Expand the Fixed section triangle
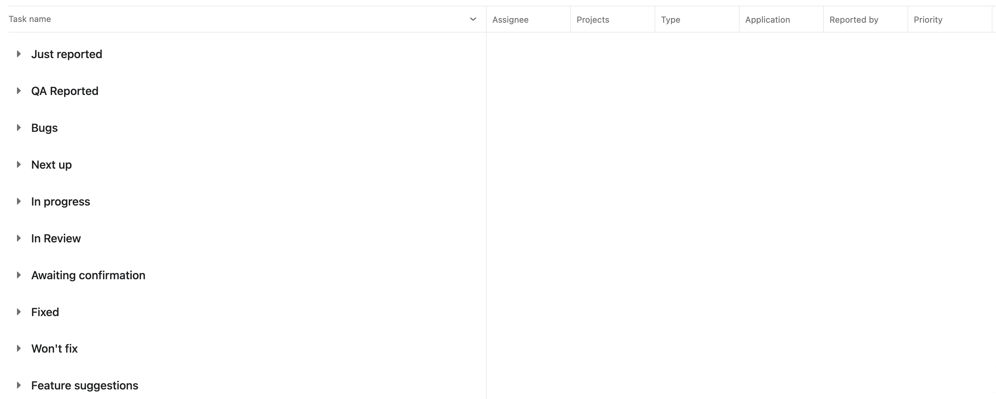Viewport: 996px width, 399px height. coord(18,312)
